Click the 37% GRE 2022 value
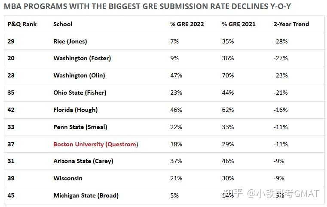Image resolution: width=327 pixels, height=207 pixels. [176, 161]
